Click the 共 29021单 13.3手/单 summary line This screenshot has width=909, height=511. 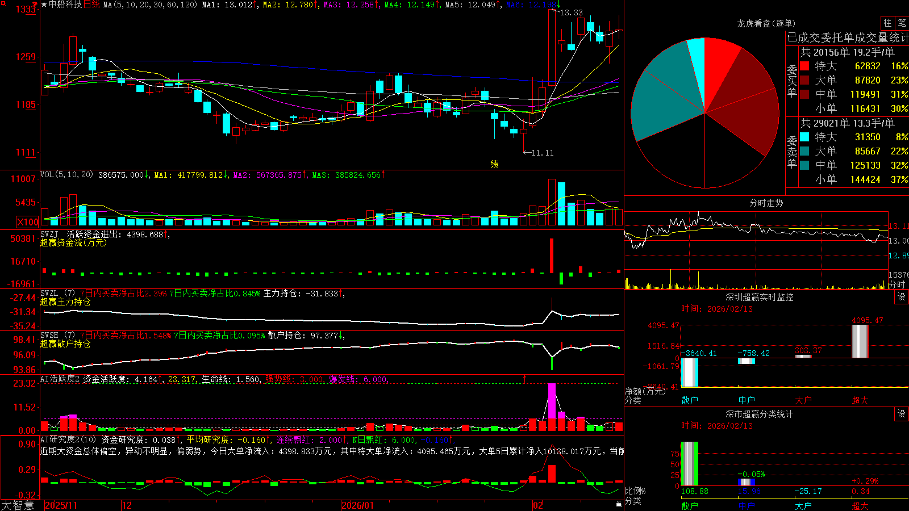coord(847,123)
